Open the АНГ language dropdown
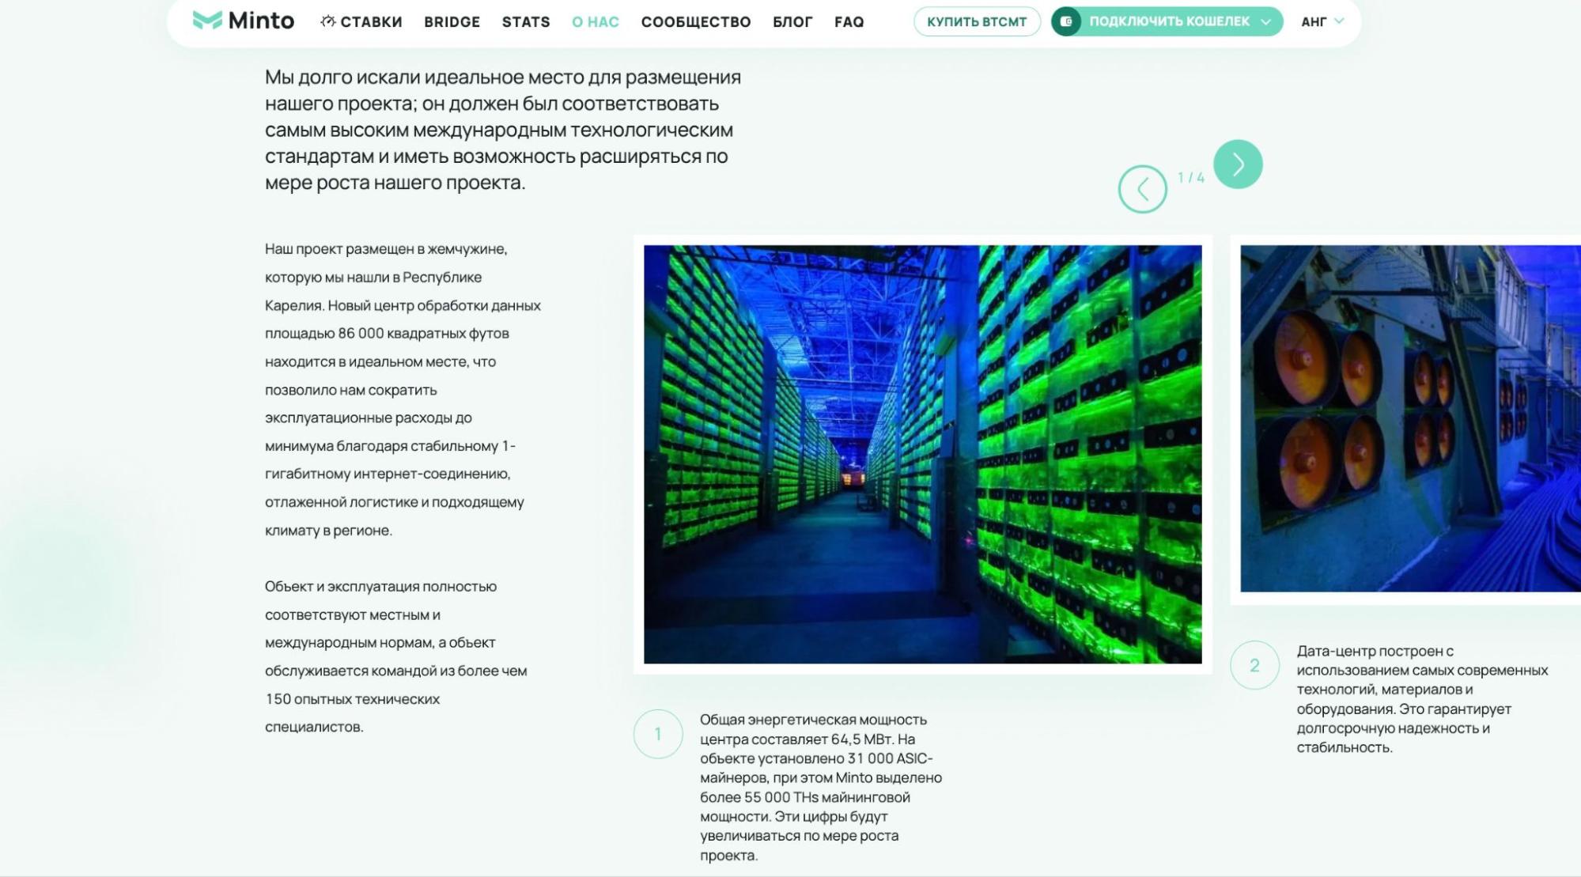 [1322, 21]
